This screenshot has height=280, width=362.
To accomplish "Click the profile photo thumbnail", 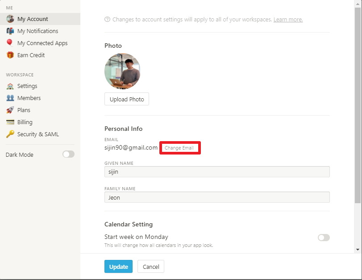I will pos(122,71).
